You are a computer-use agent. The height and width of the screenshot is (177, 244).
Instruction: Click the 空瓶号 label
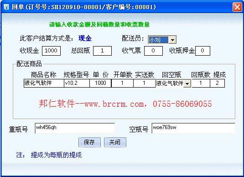[x=139, y=130]
